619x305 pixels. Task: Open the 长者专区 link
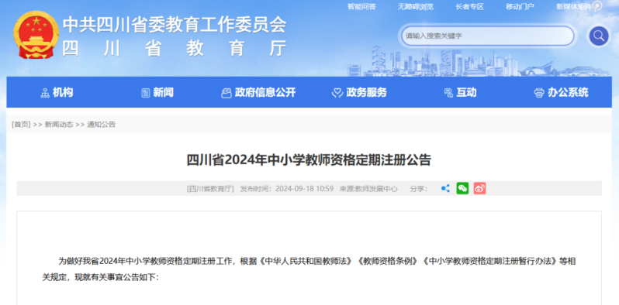point(470,6)
